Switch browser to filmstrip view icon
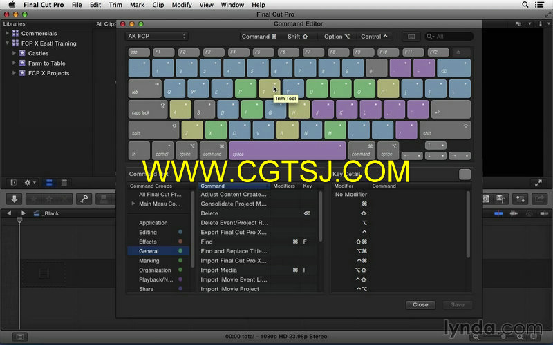 [x=49, y=183]
